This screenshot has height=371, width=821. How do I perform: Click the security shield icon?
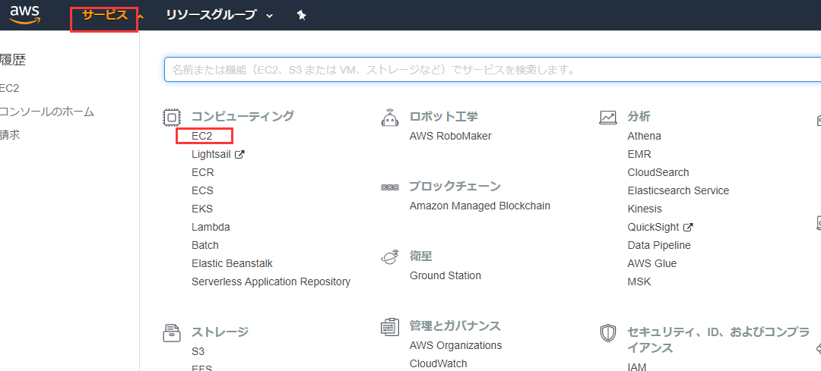[x=607, y=333]
